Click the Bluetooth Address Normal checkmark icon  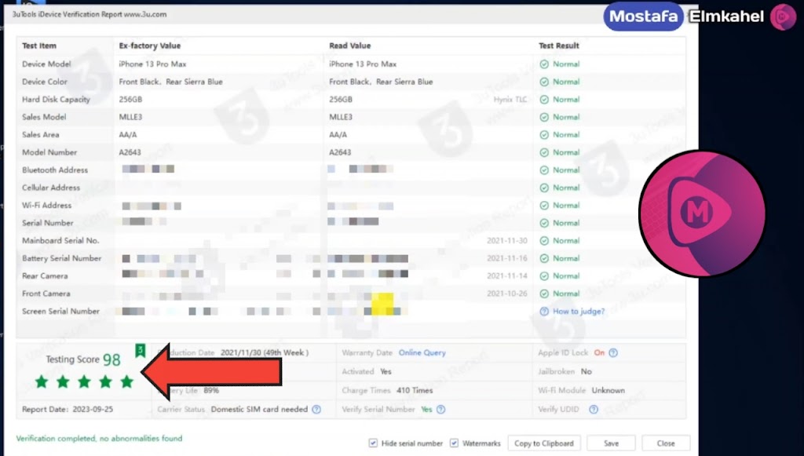(x=544, y=170)
